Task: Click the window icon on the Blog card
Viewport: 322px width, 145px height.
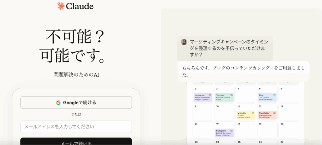Action: pos(274,95)
